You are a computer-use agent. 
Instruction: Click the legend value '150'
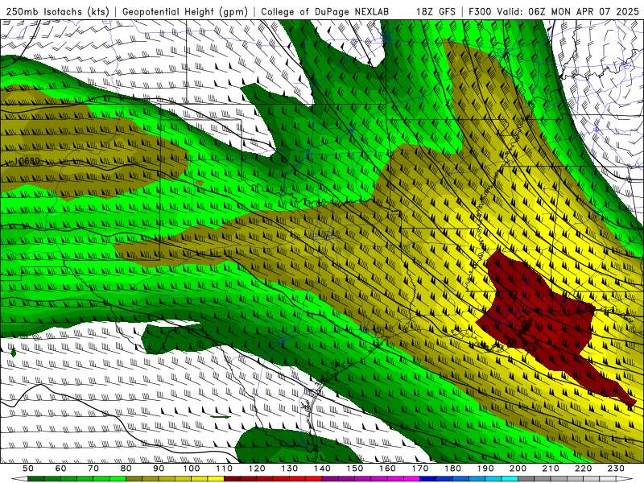(355, 469)
